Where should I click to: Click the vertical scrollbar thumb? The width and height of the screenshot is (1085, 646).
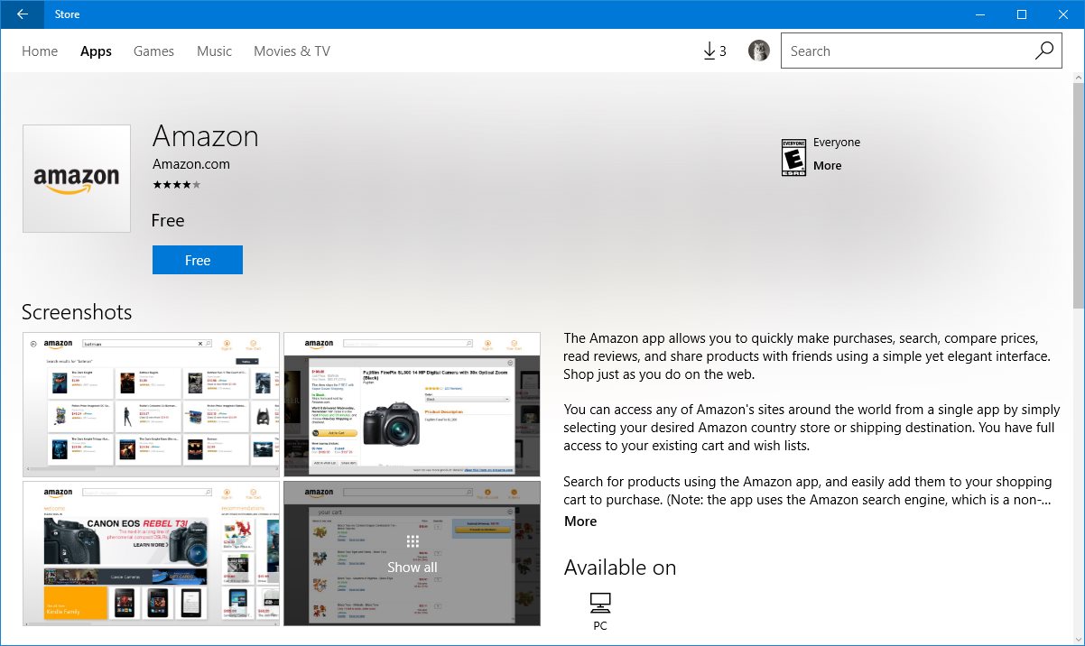(x=1078, y=194)
